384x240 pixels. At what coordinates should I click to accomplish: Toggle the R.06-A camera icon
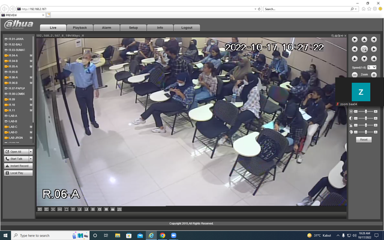(x=7, y=77)
